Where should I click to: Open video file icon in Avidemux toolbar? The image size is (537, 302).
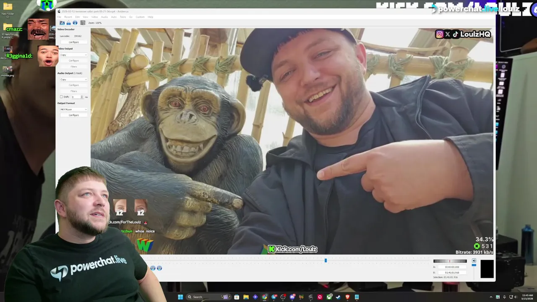click(x=62, y=23)
